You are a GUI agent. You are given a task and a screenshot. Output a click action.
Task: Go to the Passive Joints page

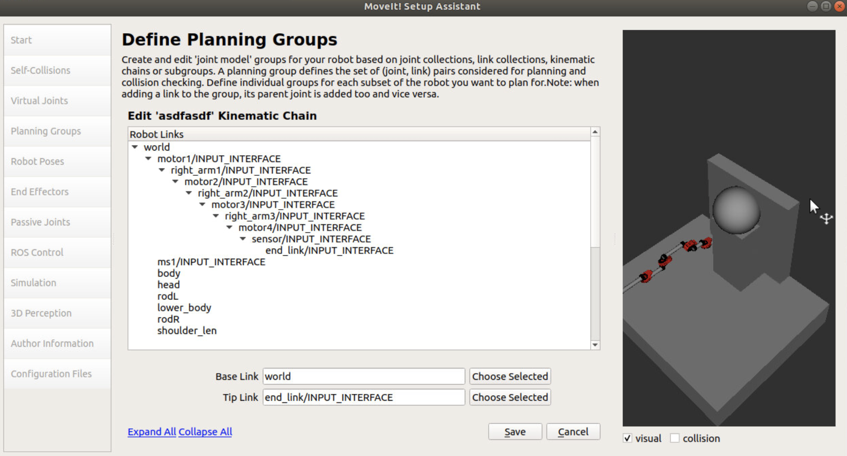coord(40,222)
